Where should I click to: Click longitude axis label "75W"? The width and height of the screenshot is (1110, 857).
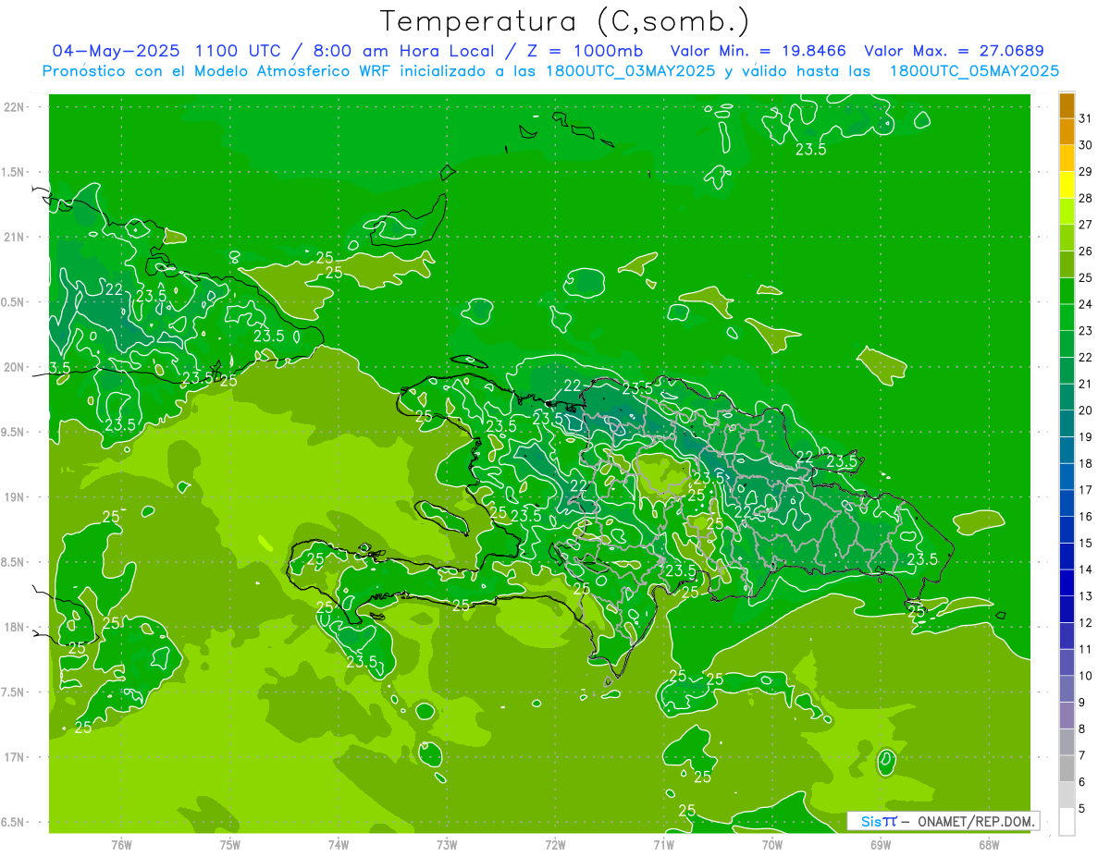tap(230, 844)
